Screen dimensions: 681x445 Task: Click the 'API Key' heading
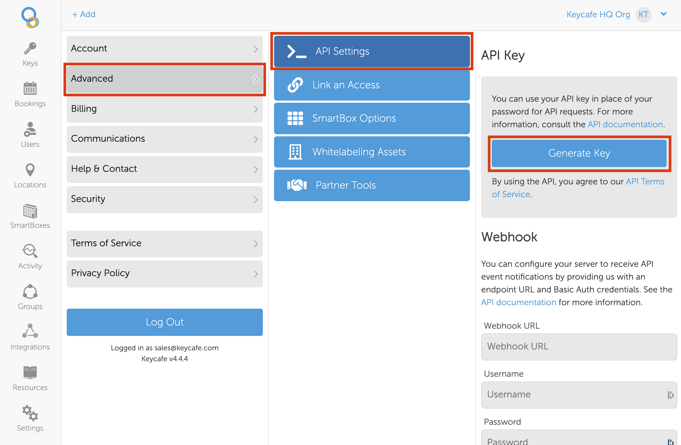(x=503, y=55)
